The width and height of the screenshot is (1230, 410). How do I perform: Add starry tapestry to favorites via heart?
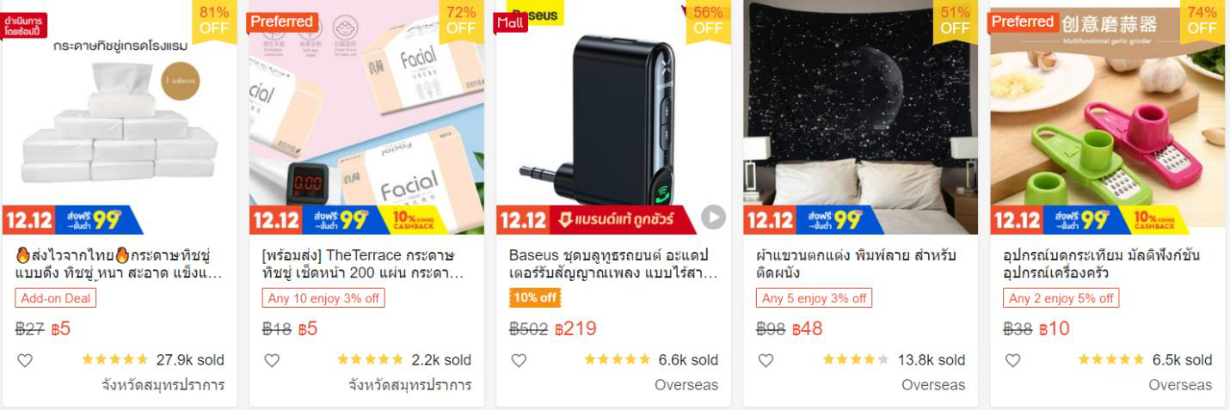pyautogui.click(x=766, y=360)
